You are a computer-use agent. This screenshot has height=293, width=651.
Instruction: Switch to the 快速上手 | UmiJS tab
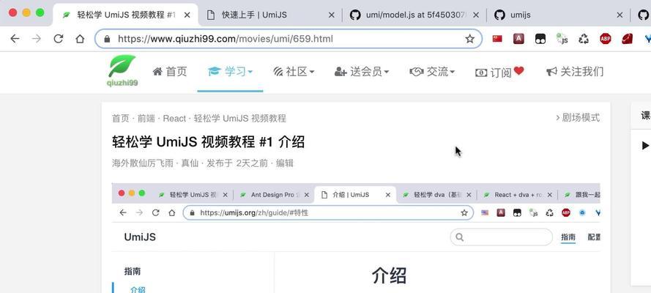click(270, 15)
